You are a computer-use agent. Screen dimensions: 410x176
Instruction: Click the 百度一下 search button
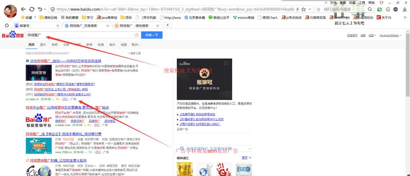(x=152, y=35)
